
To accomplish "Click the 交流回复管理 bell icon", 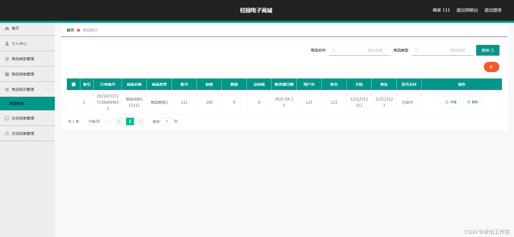I will point(7,134).
